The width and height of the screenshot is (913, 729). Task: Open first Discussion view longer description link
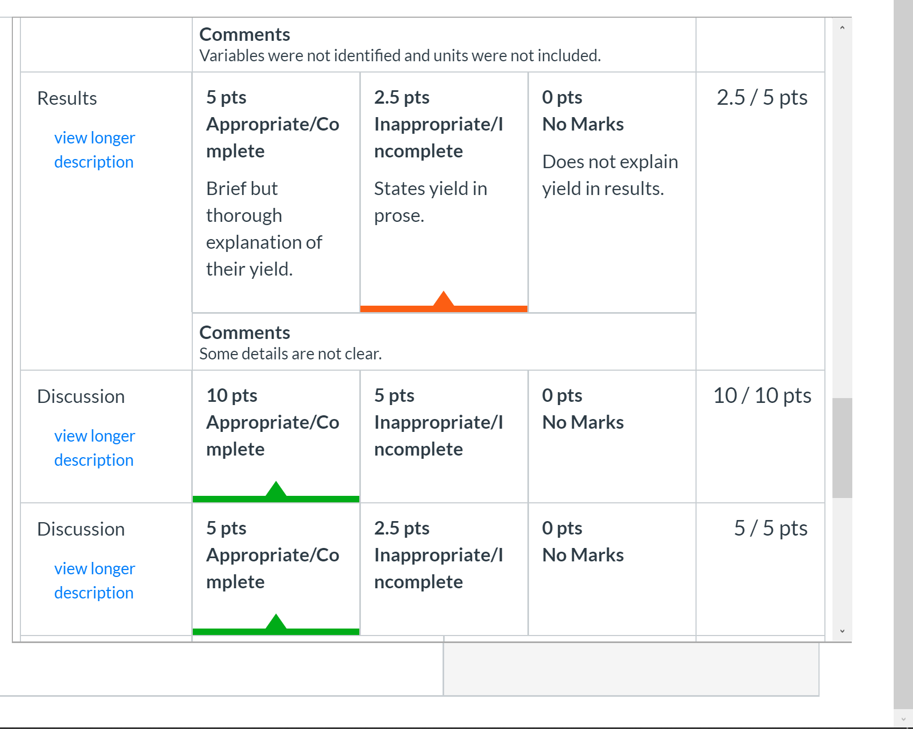click(95, 448)
